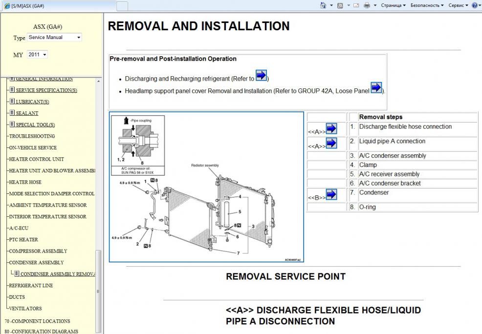482x334 pixels.
Task: Click the document icon beside CONDENSER ASSEMBLY REMOVAL
Action: tap(17, 273)
